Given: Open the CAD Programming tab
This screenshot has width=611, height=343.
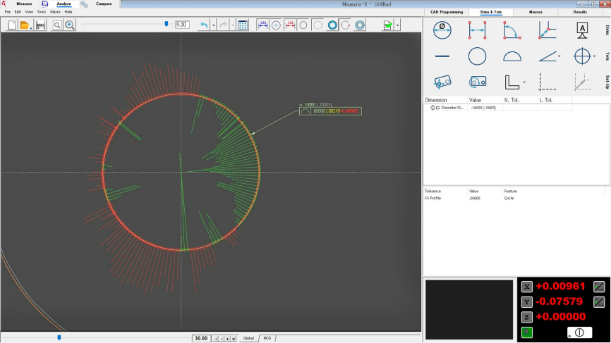Looking at the screenshot, I should 447,12.
